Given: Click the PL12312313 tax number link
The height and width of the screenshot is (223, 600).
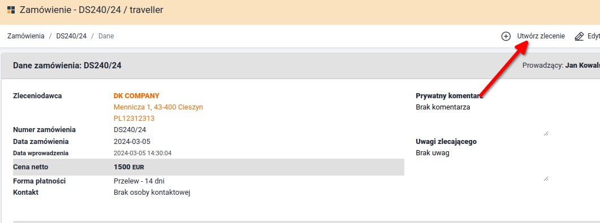Looking at the screenshot, I should (135, 119).
